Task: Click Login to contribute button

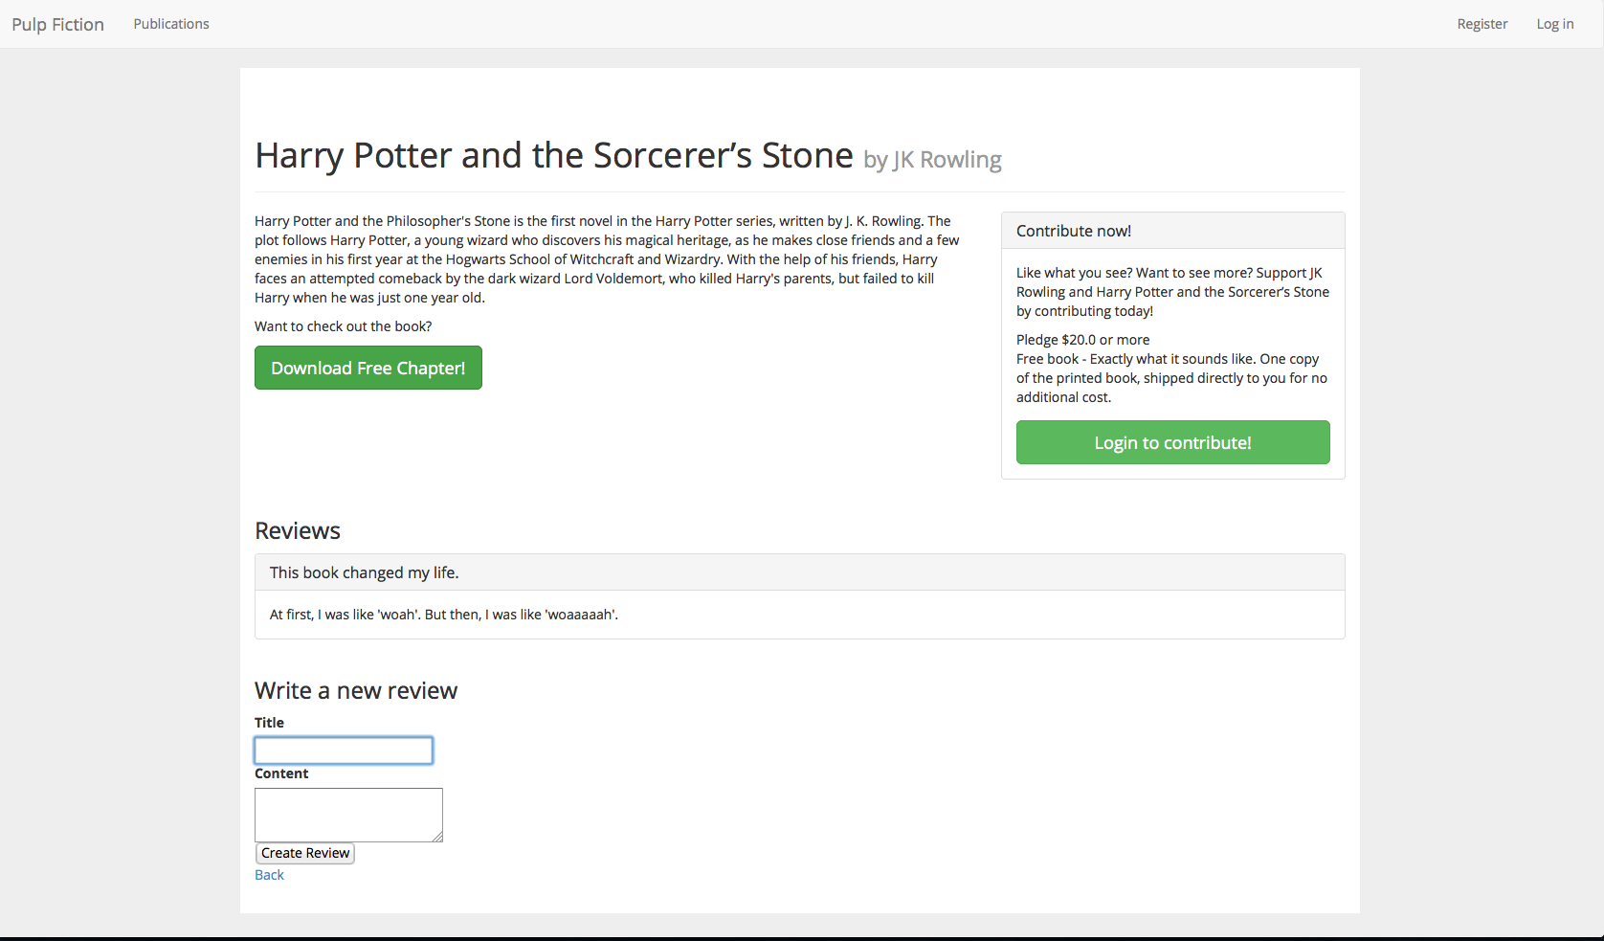Action: click(x=1173, y=442)
